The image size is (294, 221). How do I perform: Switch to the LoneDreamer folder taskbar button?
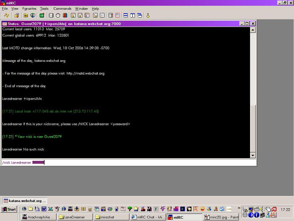point(75,217)
